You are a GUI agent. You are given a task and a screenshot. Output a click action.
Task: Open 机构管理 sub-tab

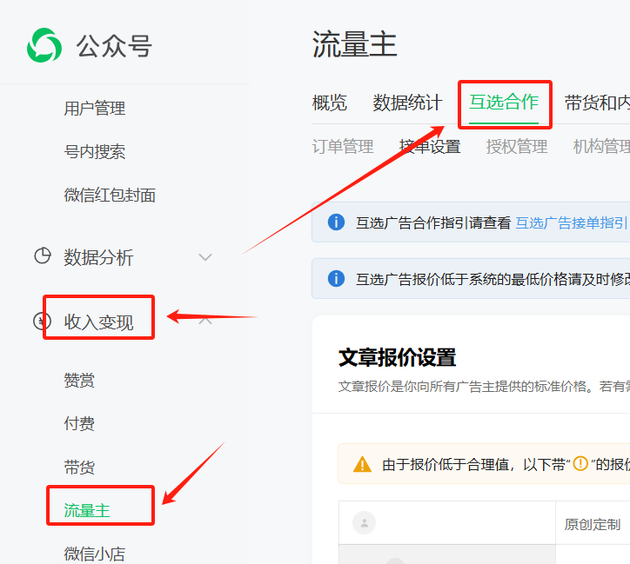[x=601, y=146]
